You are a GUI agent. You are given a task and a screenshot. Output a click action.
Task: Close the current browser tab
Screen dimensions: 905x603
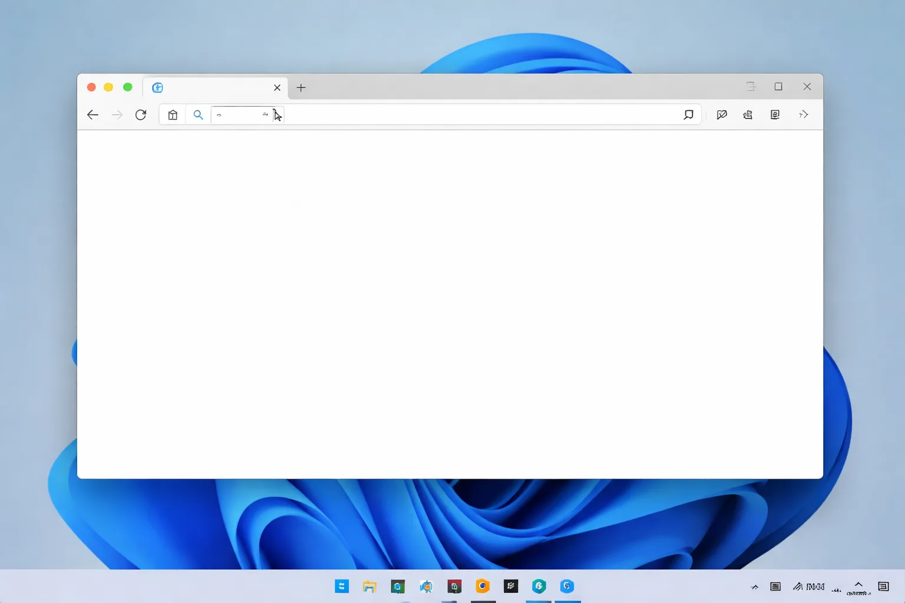[x=277, y=88]
